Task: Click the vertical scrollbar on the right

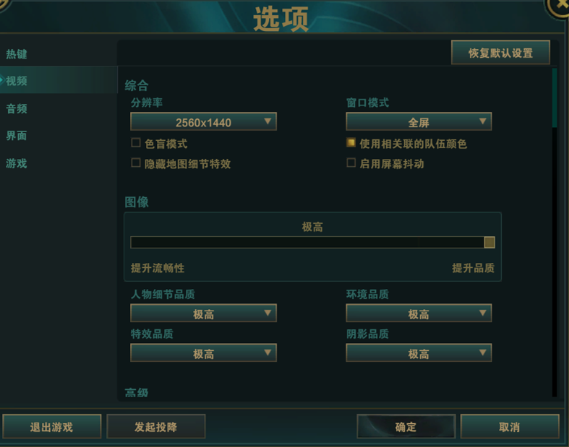Action: (x=555, y=98)
